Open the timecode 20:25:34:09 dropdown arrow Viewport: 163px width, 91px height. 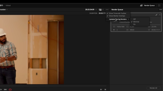point(96,10)
